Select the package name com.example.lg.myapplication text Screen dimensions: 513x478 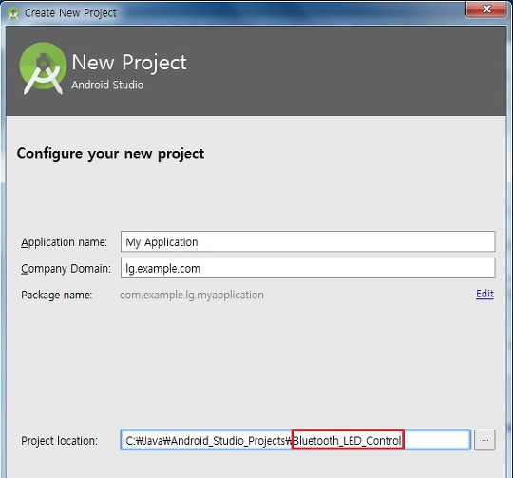point(192,296)
